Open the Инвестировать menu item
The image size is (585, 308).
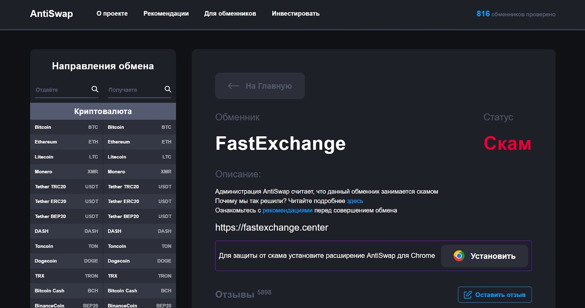[x=295, y=14]
